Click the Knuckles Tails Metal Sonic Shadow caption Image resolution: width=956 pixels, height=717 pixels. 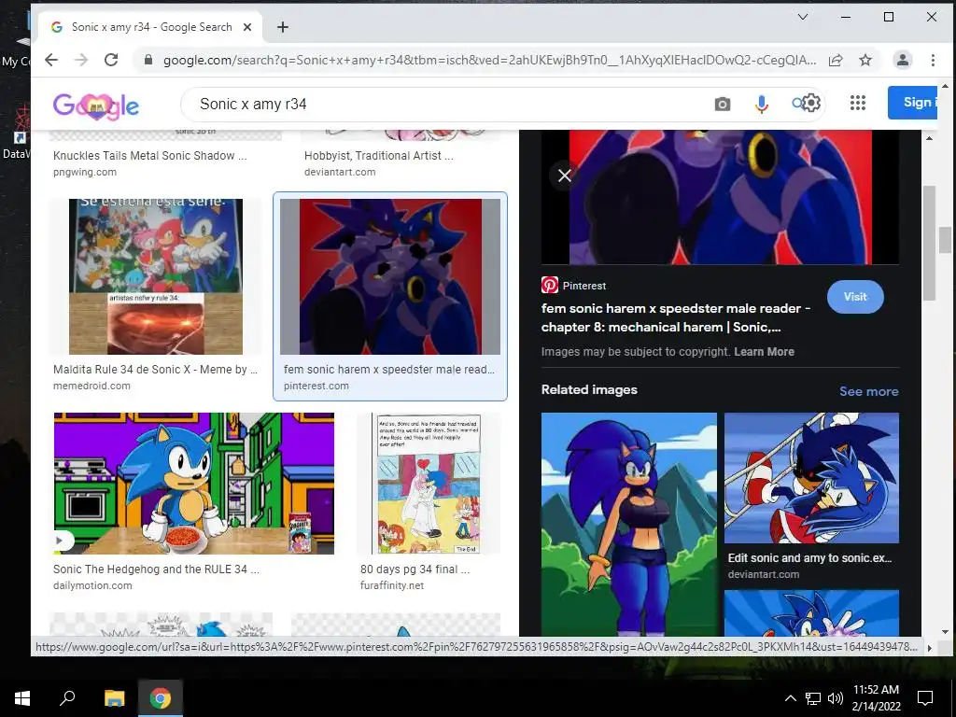(150, 156)
